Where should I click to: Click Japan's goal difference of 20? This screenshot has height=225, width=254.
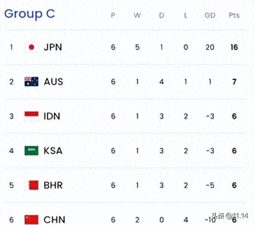click(x=210, y=47)
